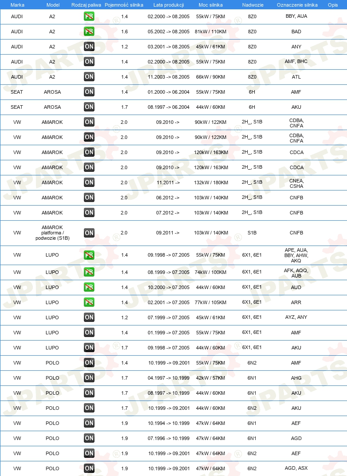The width and height of the screenshot is (347, 476).
Task: Click the date range 07.1996 -> 10.1999
Action: (x=169, y=438)
